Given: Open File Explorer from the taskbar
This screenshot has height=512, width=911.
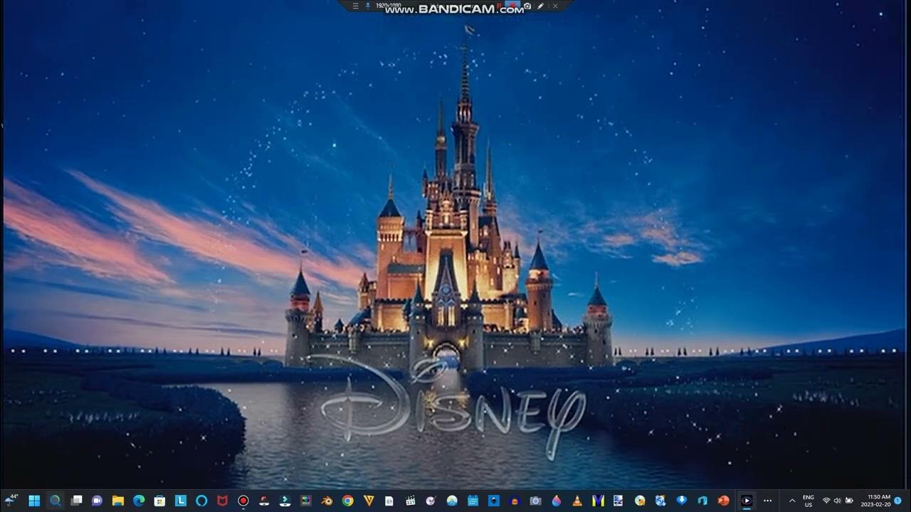Looking at the screenshot, I should pyautogui.click(x=118, y=501).
